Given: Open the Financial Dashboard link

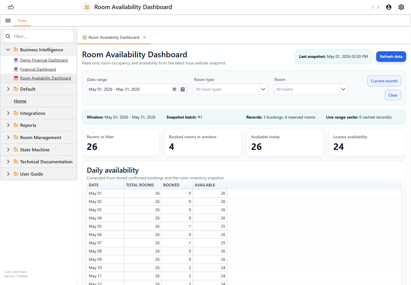Looking at the screenshot, I should [x=38, y=69].
